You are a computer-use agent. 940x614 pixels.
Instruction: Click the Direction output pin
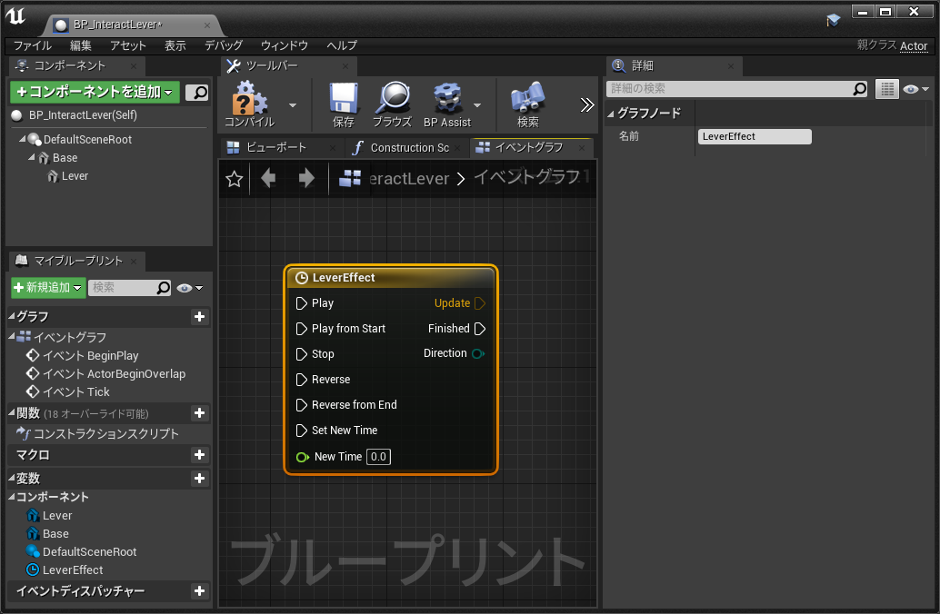(478, 353)
